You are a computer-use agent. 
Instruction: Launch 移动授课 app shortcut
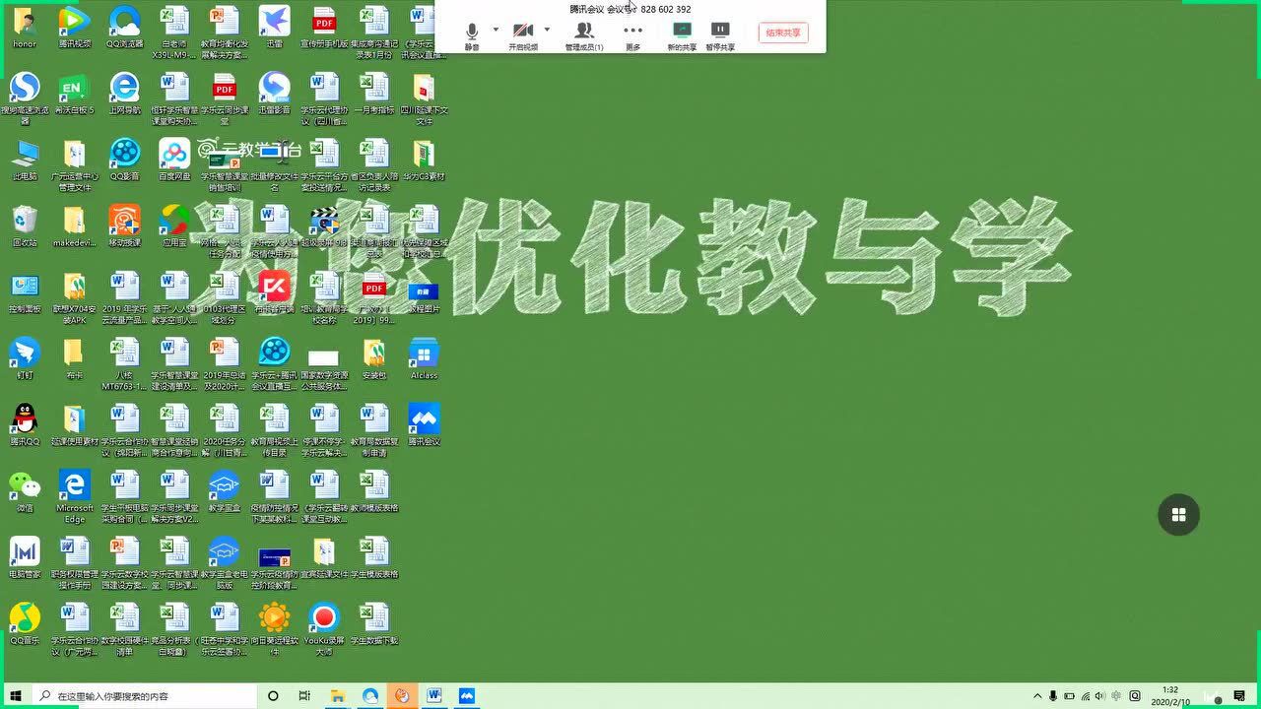coord(124,226)
